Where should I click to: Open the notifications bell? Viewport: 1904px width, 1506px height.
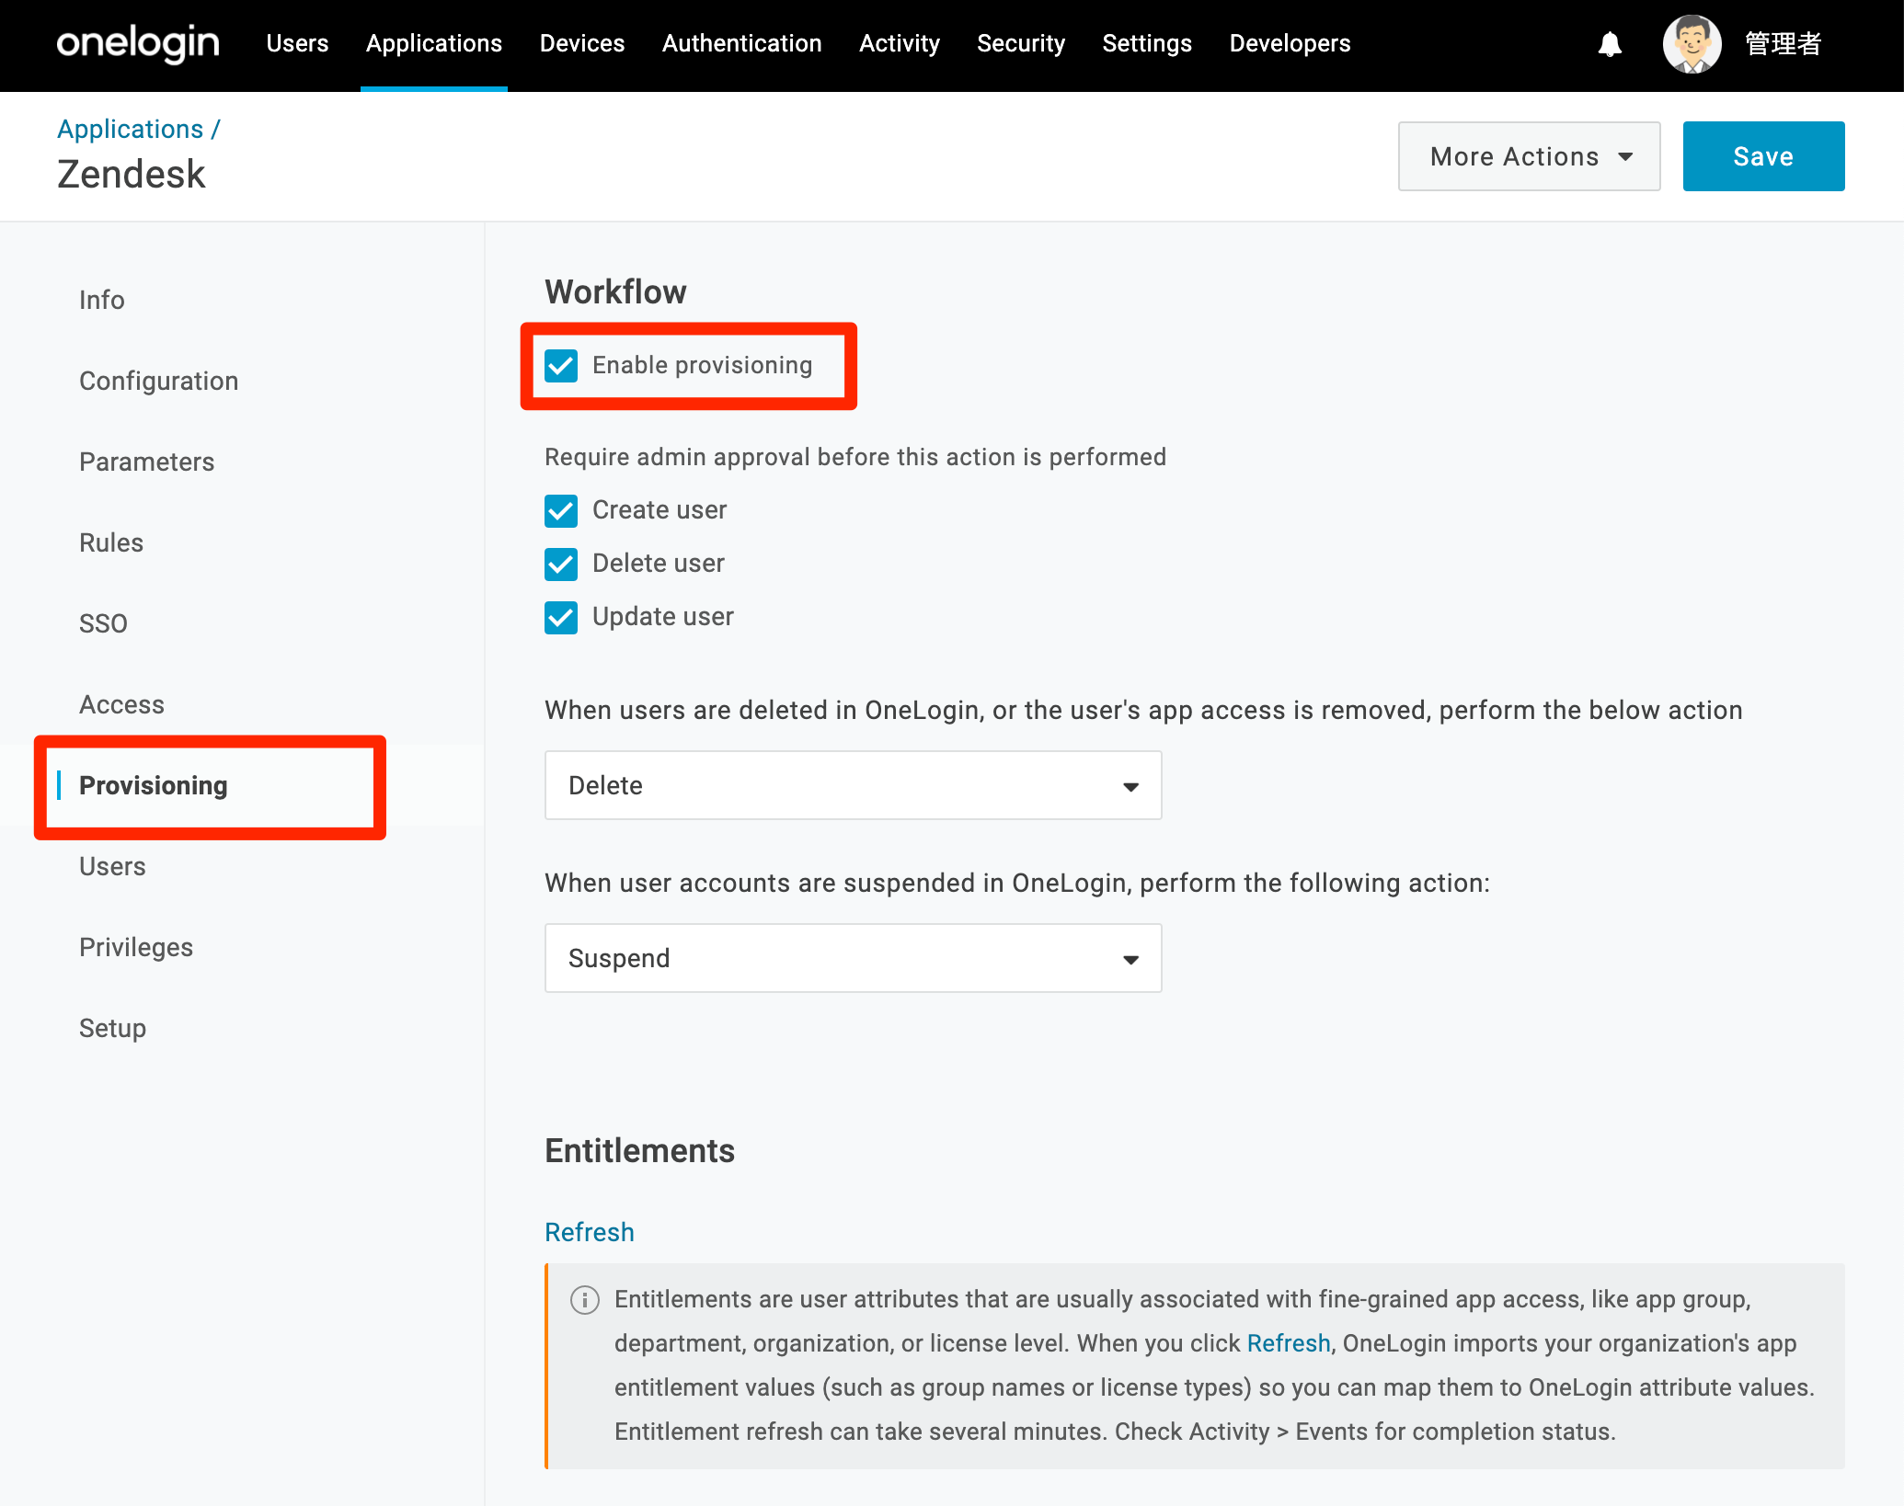(x=1610, y=44)
